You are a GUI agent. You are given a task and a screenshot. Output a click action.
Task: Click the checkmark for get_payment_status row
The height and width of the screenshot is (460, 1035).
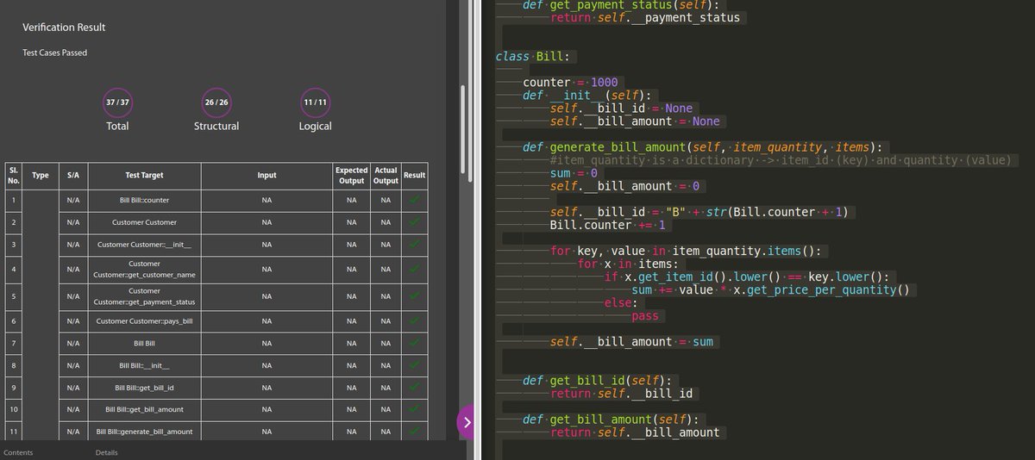click(415, 296)
